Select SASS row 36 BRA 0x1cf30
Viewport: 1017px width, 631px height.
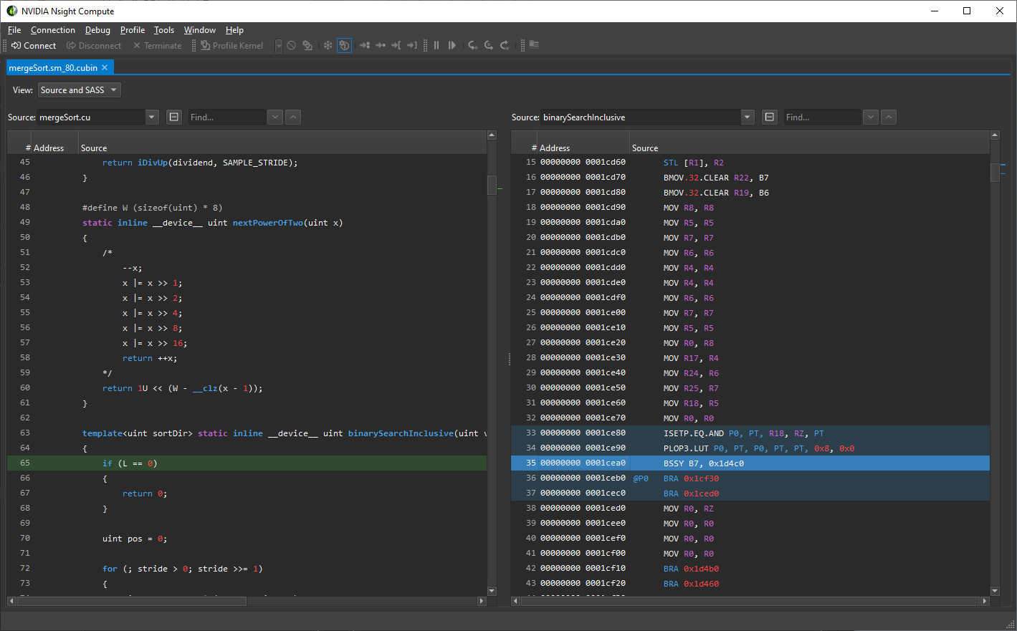[x=750, y=478]
